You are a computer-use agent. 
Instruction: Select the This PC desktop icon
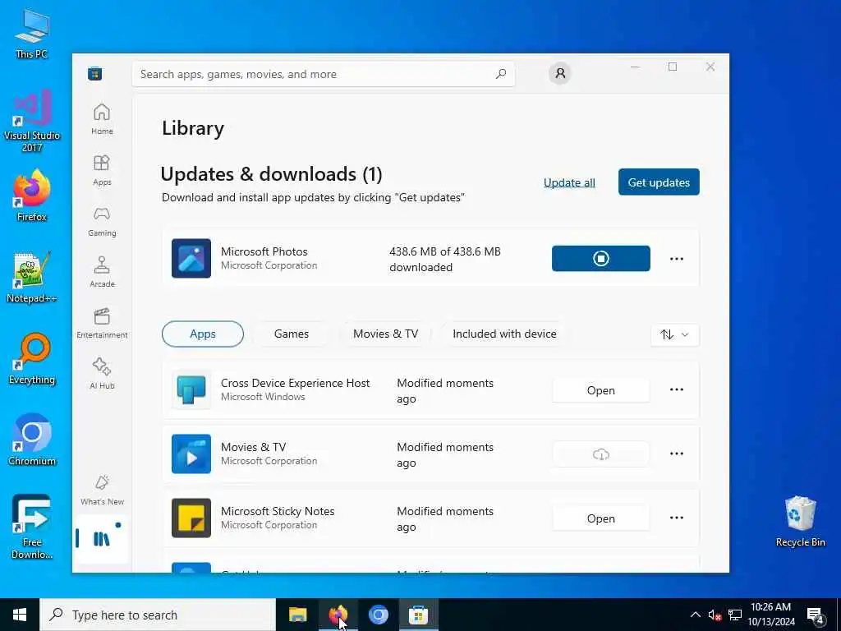click(x=32, y=35)
